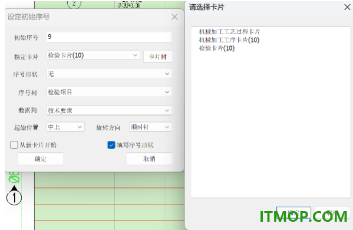Enable the 从新卡片开始 checkbox
The height and width of the screenshot is (230, 353).
pyautogui.click(x=14, y=145)
